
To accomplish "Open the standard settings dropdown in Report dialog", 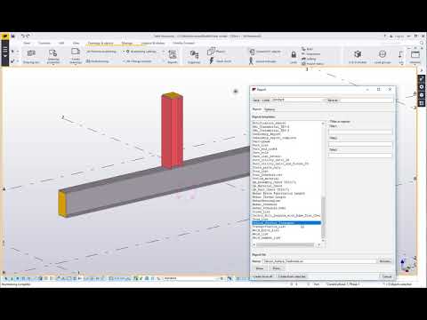I will tap(299, 100).
